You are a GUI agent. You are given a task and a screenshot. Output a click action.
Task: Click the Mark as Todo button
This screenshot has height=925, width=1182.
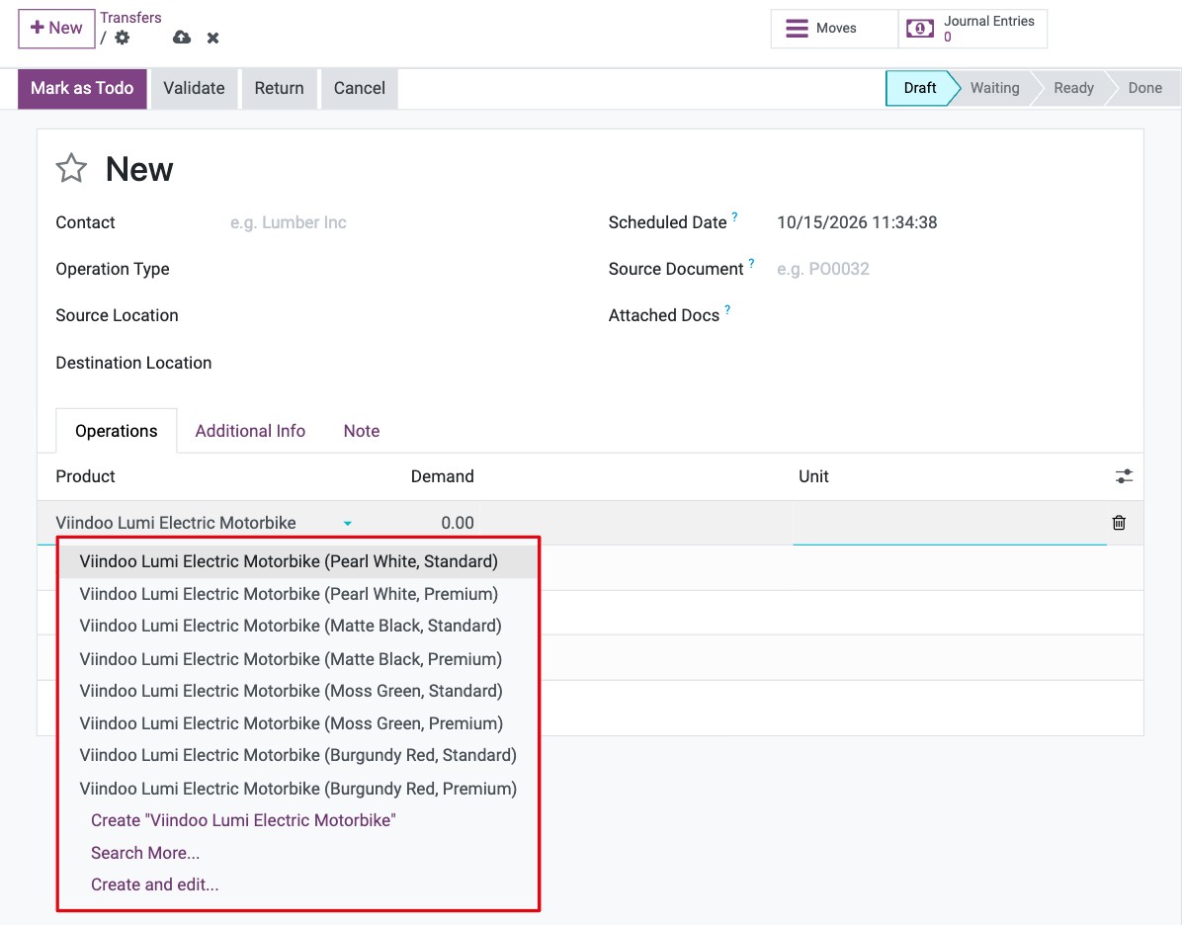82,88
